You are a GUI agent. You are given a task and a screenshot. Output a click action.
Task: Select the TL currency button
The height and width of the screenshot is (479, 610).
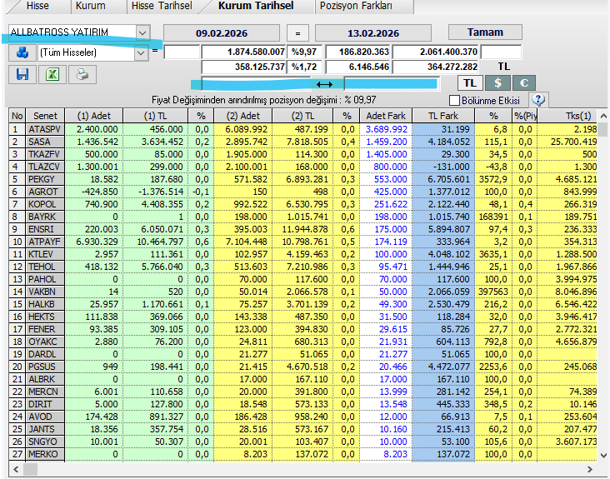coord(470,82)
